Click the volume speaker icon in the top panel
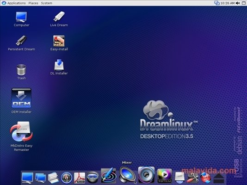The height and width of the screenshot is (185, 247). (x=238, y=3)
